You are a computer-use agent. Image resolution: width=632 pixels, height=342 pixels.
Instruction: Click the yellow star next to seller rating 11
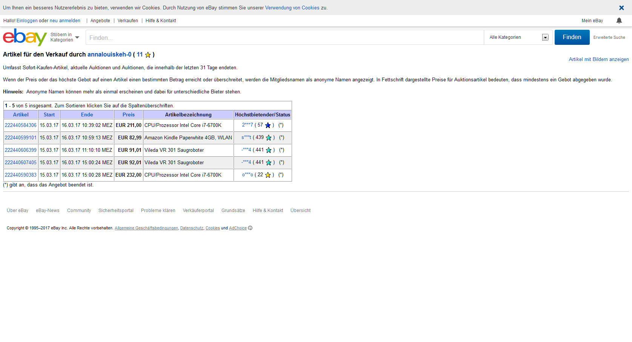coord(148,55)
